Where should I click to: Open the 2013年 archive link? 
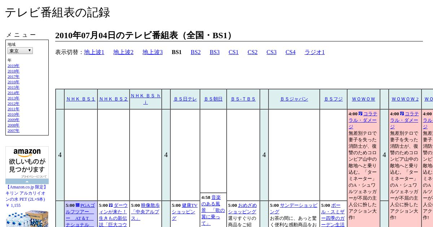point(13,98)
